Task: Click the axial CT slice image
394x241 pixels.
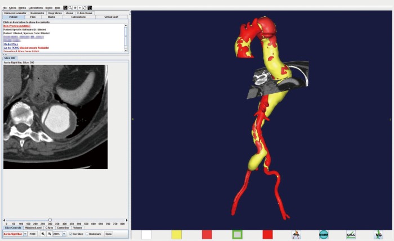Action: [x=56, y=117]
